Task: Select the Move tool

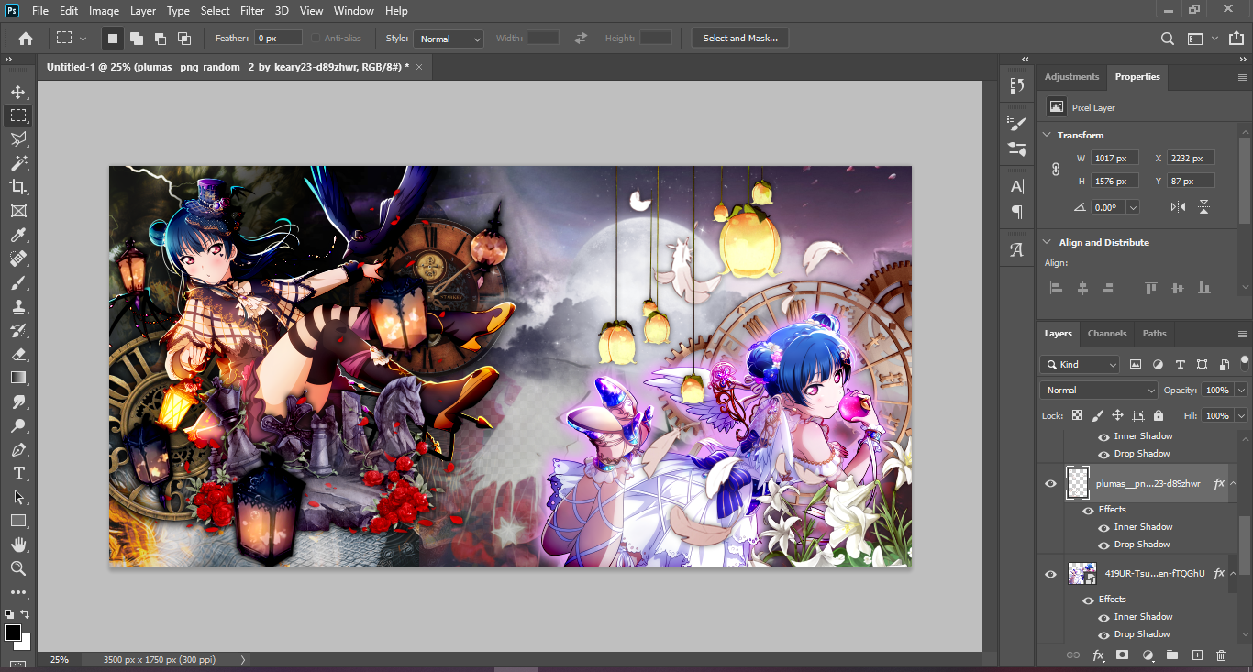Action: [17, 92]
